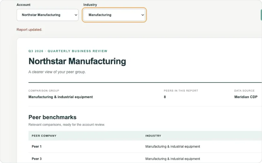
Task: Click the 'Q3 2026 · Quarterly Business Review' label
Action: (x=68, y=51)
